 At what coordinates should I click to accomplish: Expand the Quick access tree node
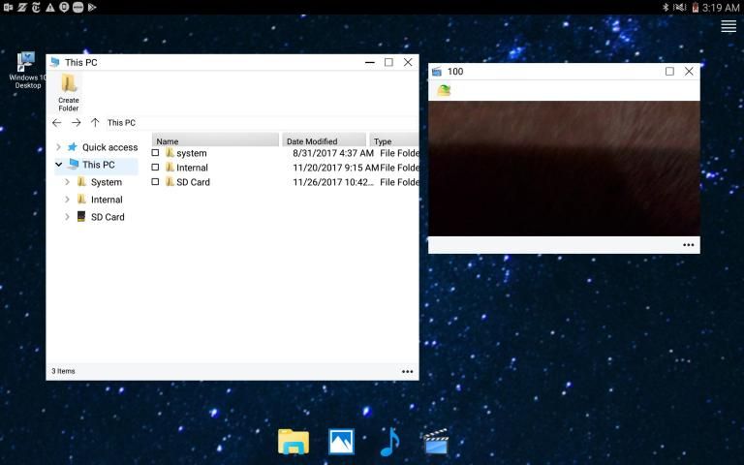click(59, 147)
